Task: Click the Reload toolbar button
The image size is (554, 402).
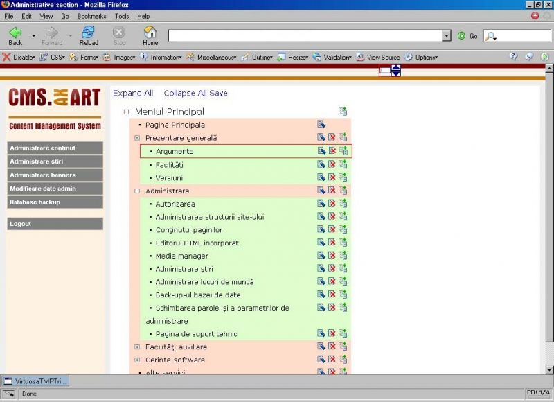Action: pos(89,35)
